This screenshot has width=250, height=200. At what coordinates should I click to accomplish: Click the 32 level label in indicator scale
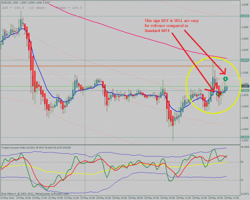click(x=242, y=180)
